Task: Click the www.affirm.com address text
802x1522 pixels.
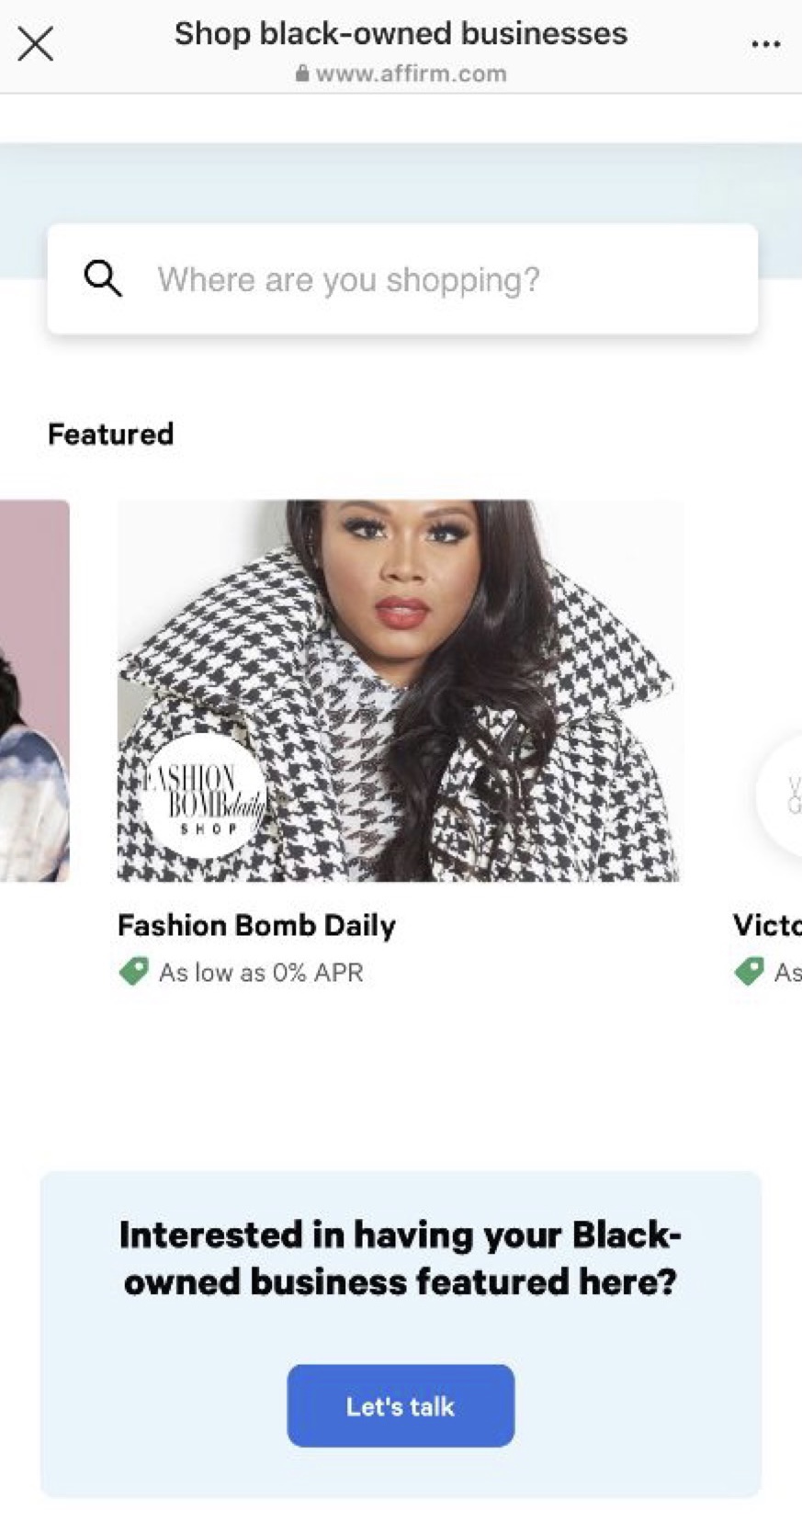Action: (411, 73)
